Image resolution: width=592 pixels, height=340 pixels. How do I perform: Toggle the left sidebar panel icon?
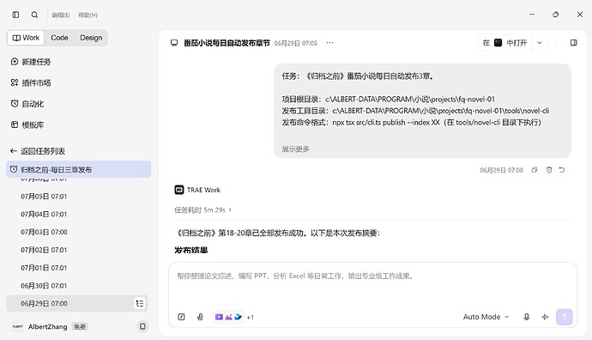(x=15, y=15)
